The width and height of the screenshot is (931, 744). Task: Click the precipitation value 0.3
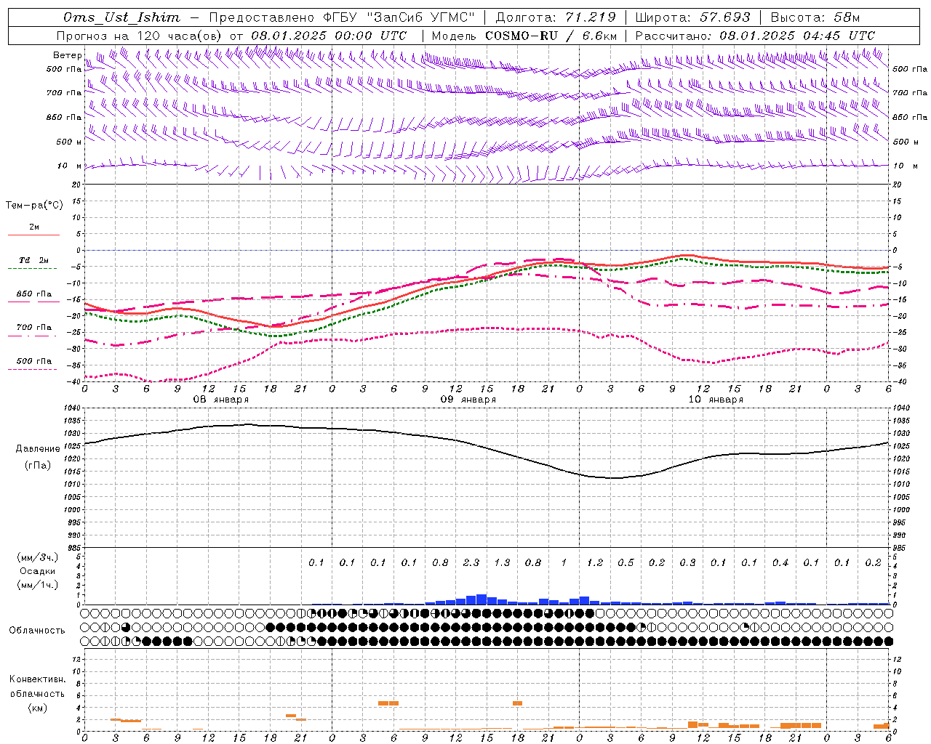click(x=687, y=562)
